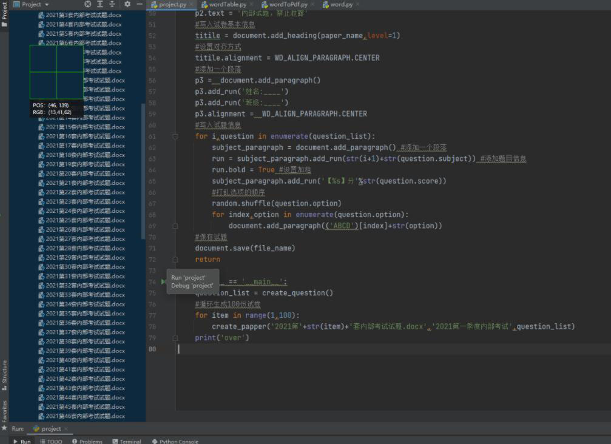Choose Run 'project' from popup

(188, 277)
